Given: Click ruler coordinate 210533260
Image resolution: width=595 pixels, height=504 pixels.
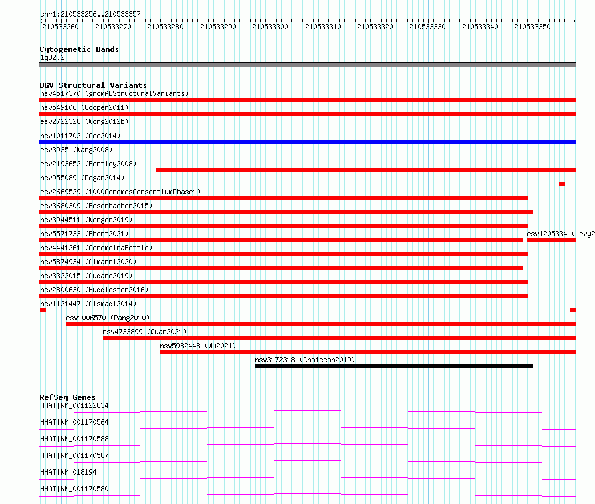Looking at the screenshot, I should pos(60,27).
